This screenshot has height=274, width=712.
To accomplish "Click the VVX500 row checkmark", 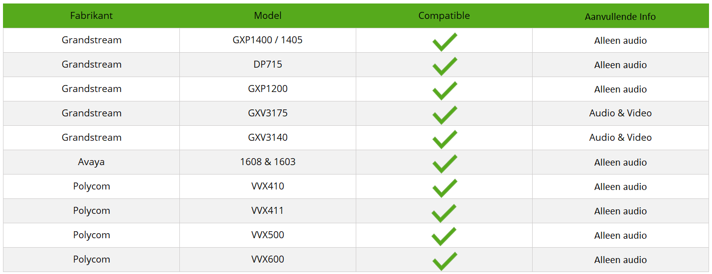I will click(x=444, y=236).
